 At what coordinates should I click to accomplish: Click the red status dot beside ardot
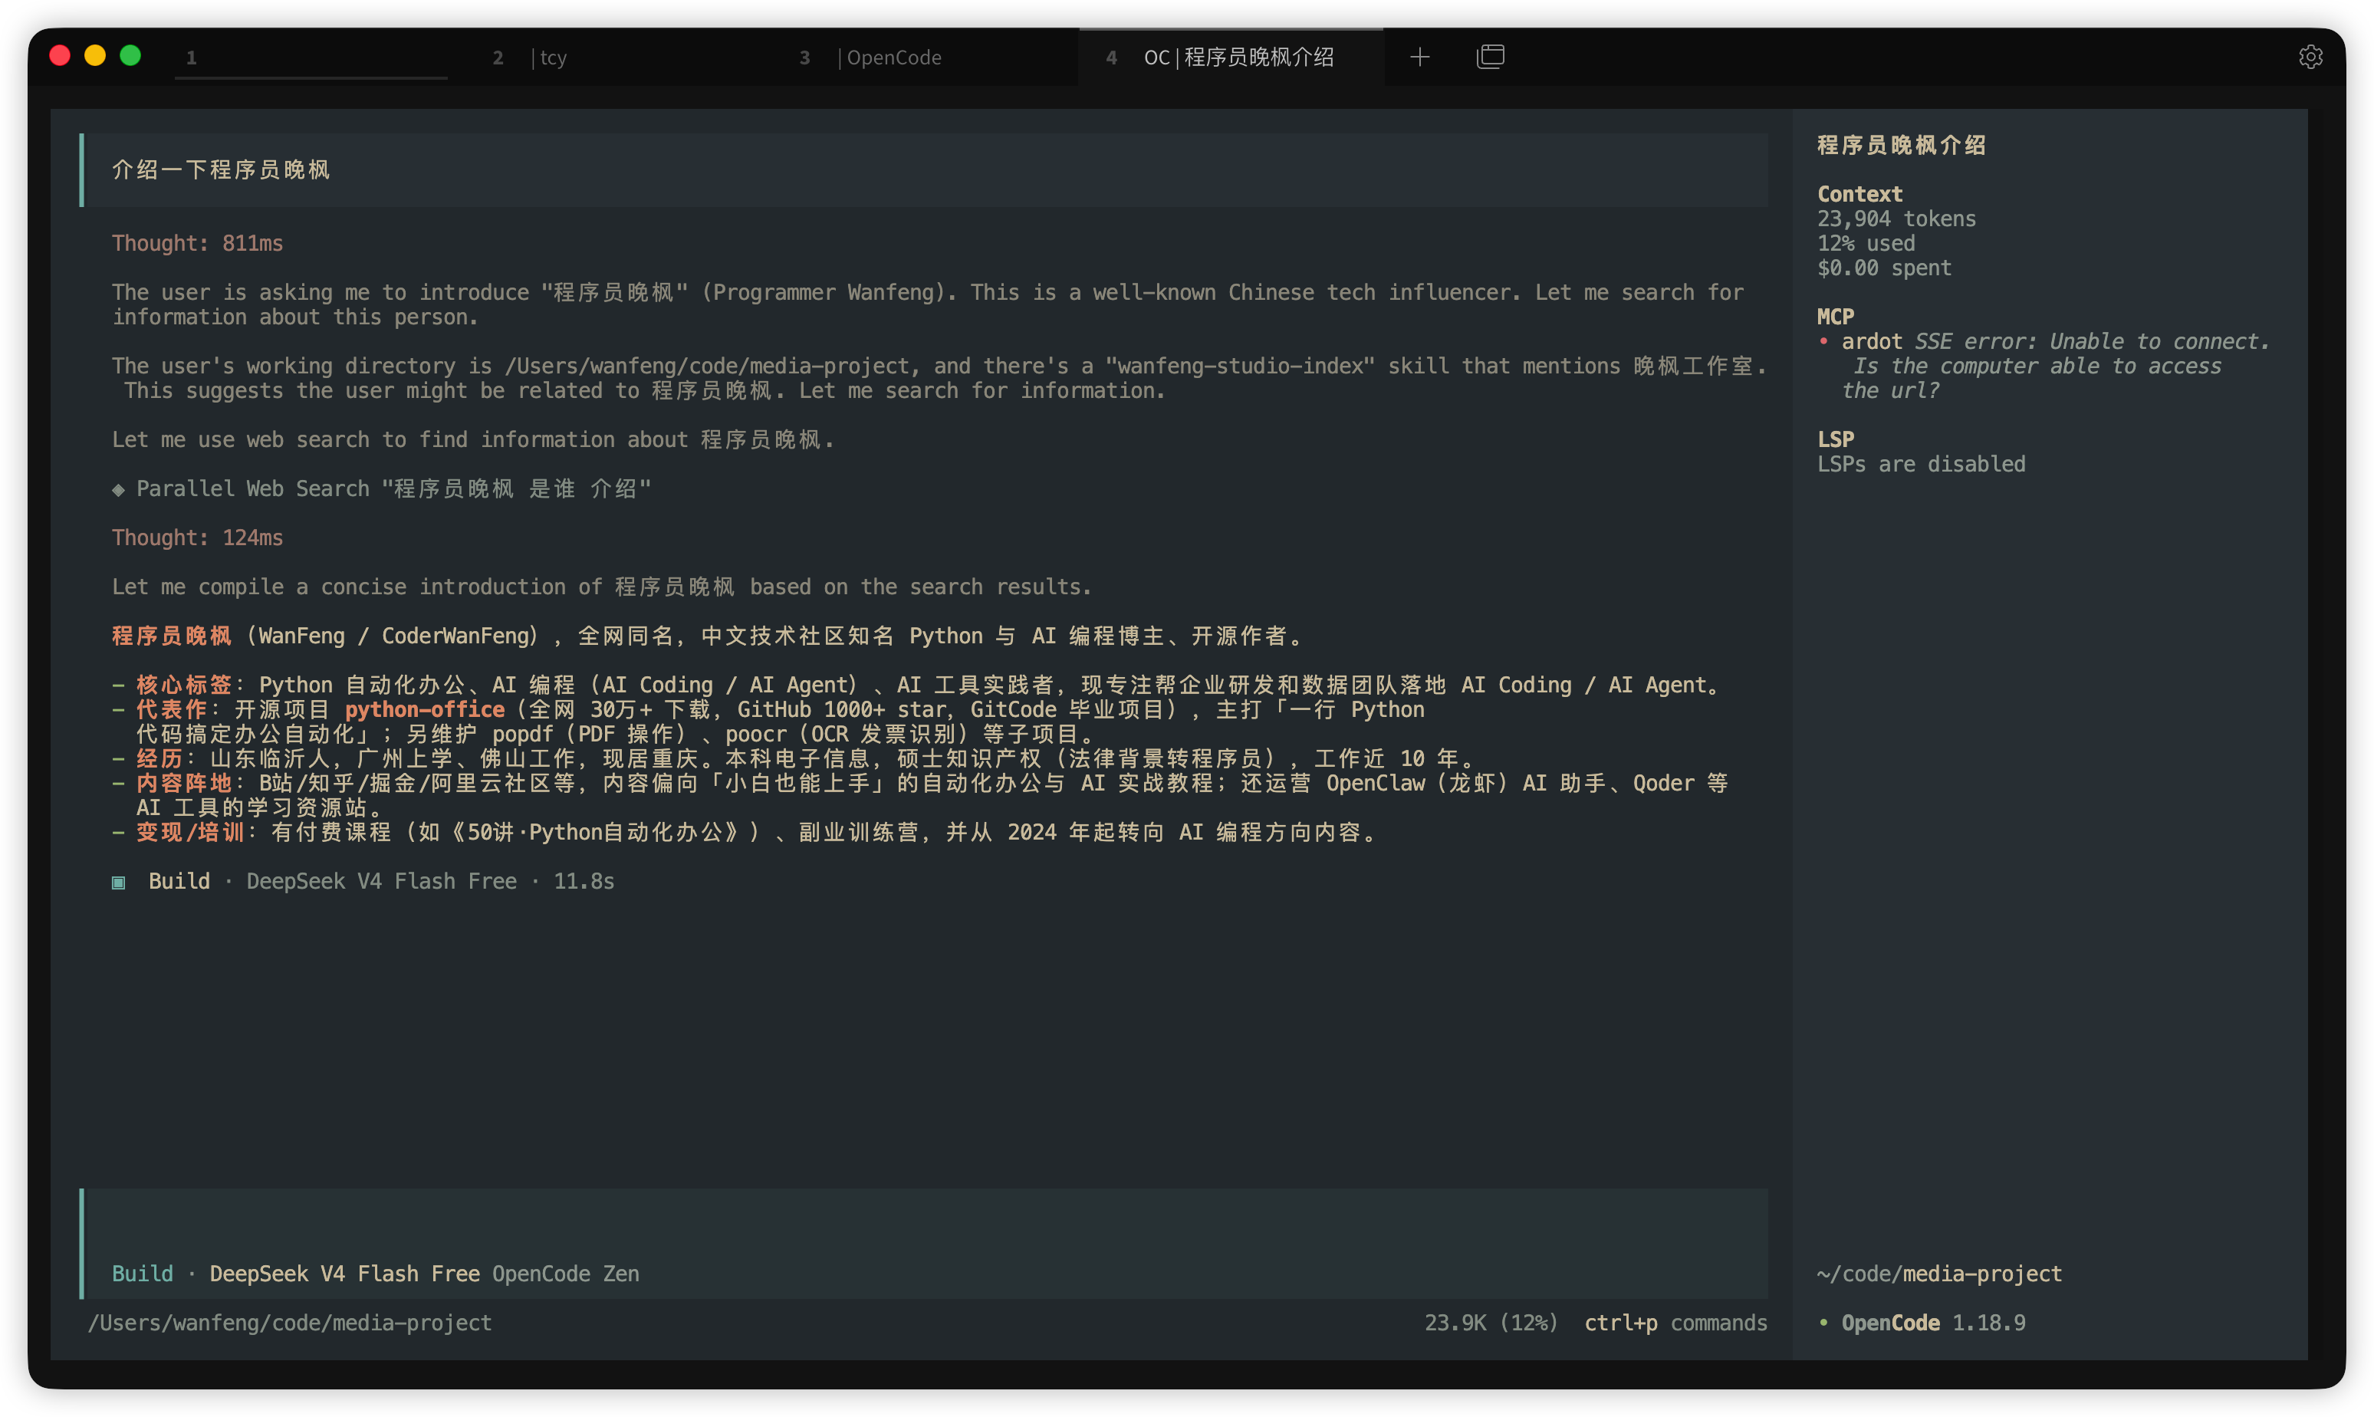[1823, 341]
